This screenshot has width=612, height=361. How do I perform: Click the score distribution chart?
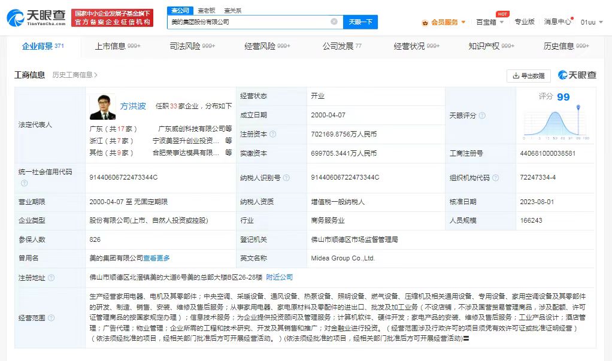tap(556, 123)
